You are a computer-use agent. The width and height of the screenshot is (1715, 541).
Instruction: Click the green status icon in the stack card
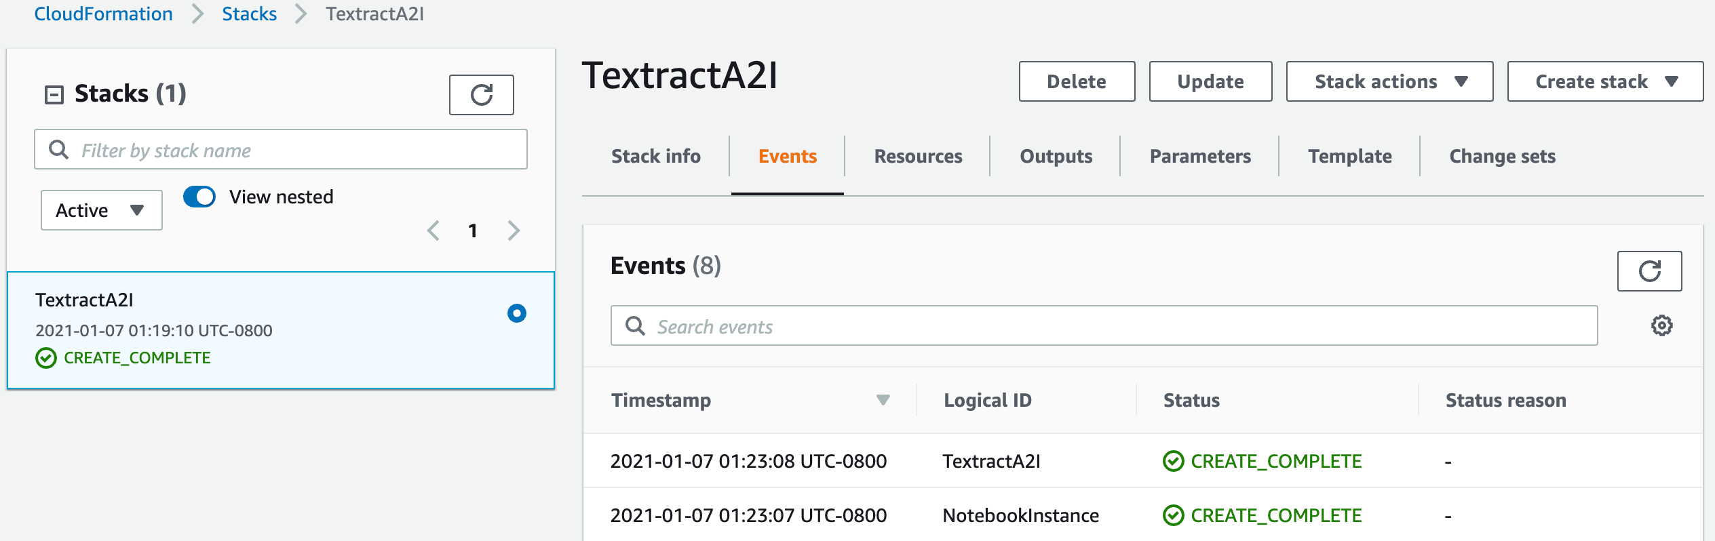click(x=46, y=357)
